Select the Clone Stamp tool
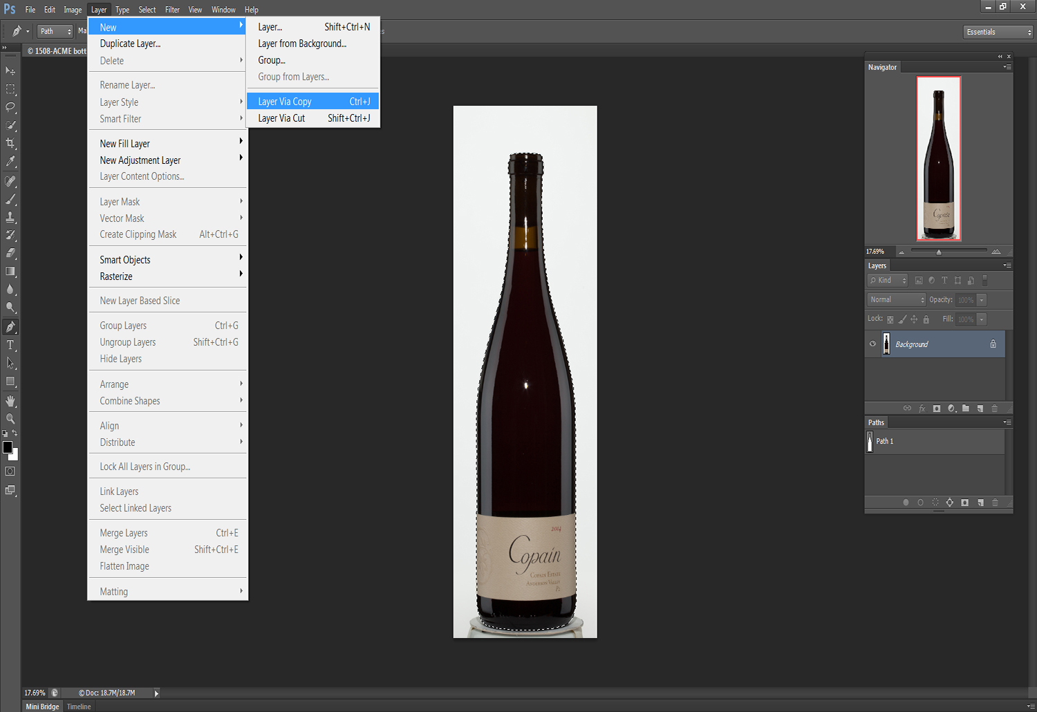 [x=10, y=217]
